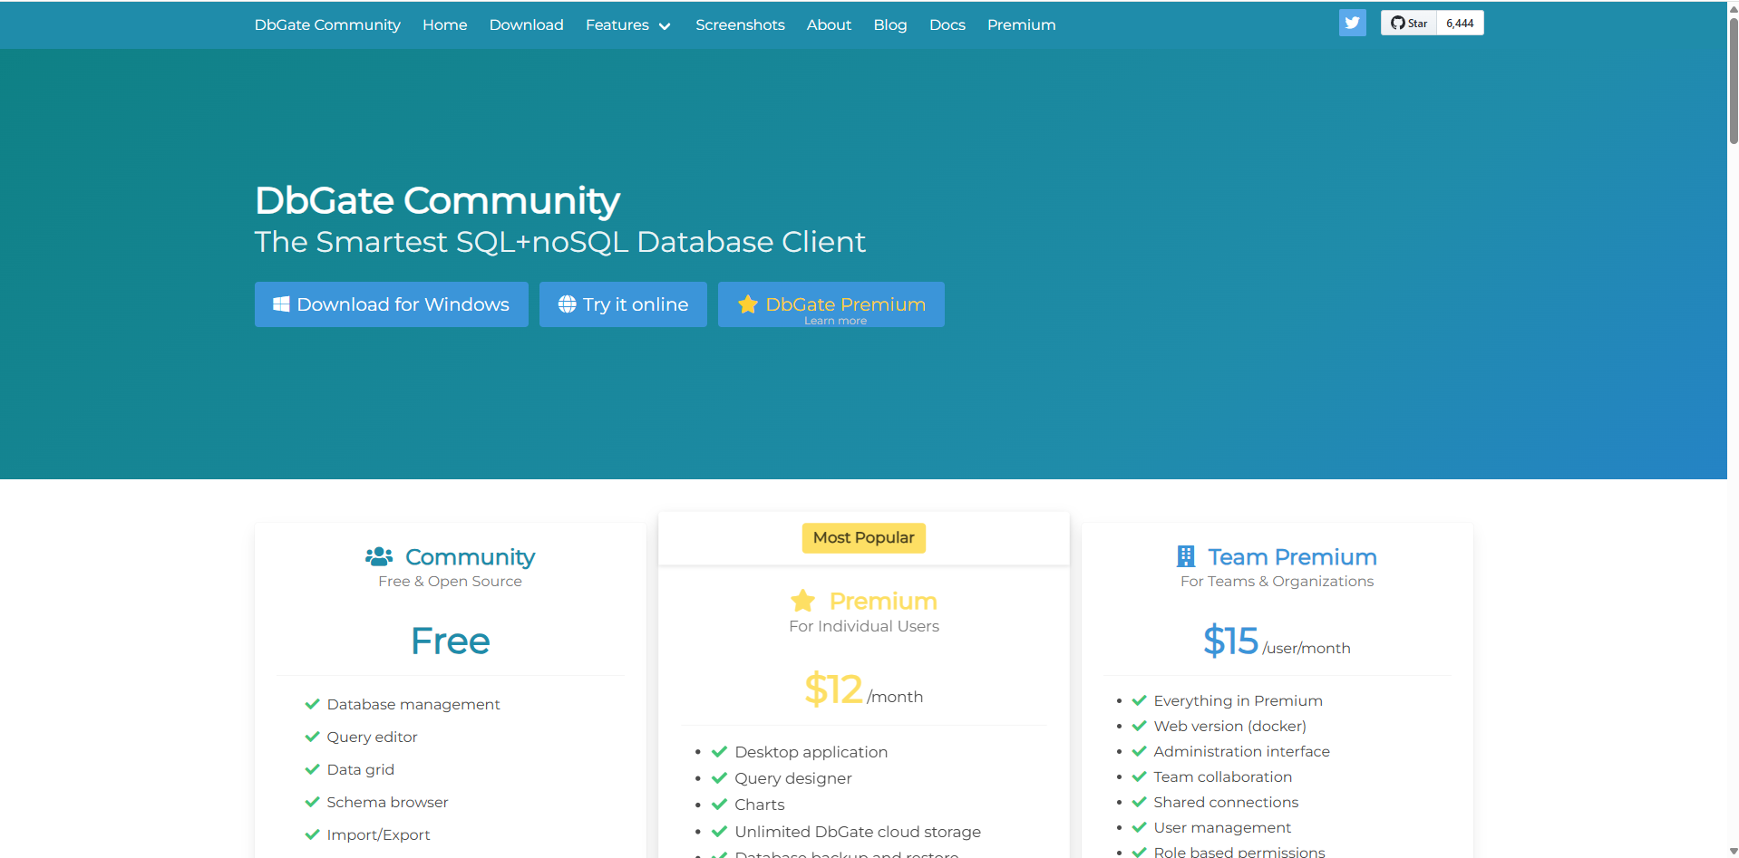Click the Download for Windows button
The image size is (1739, 858).
[x=391, y=304]
